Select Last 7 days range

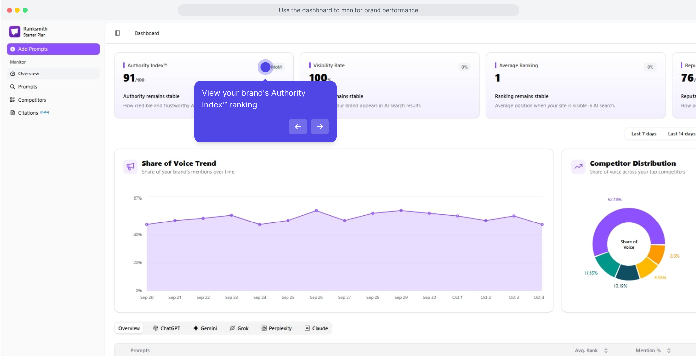pos(644,134)
